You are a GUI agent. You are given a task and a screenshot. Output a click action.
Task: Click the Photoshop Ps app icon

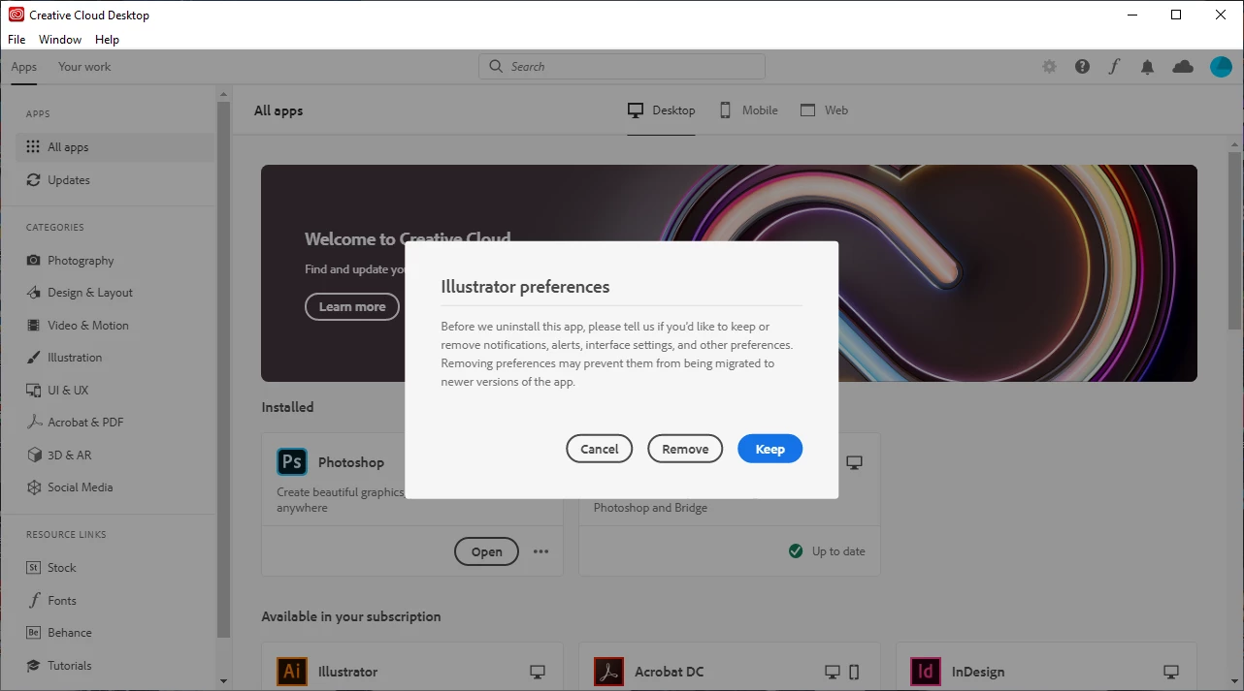pyautogui.click(x=292, y=462)
